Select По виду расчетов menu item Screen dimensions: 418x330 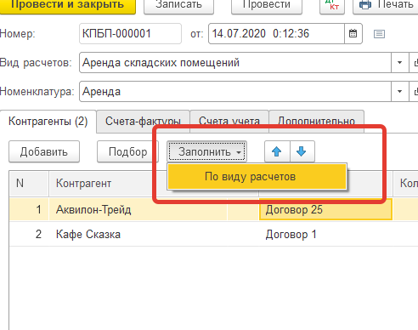point(257,177)
